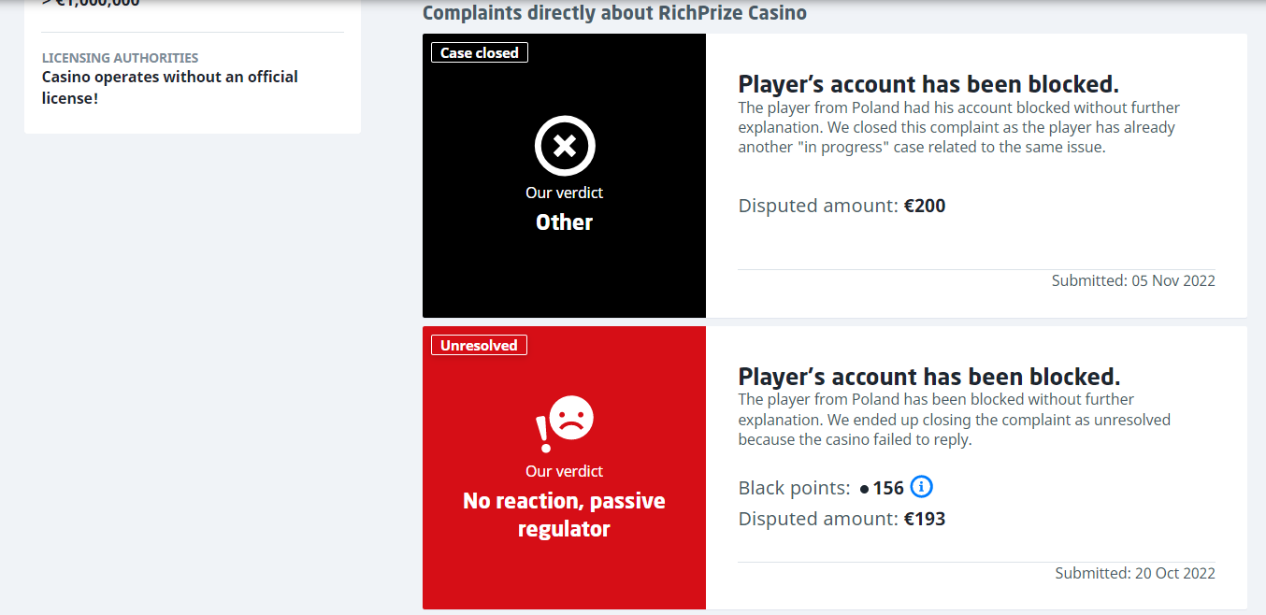Image resolution: width=1266 pixels, height=615 pixels.
Task: Click the sad face unresolved icon
Action: coord(565,423)
